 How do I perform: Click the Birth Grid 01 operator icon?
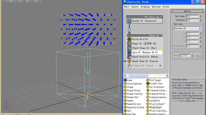[x=129, y=39]
